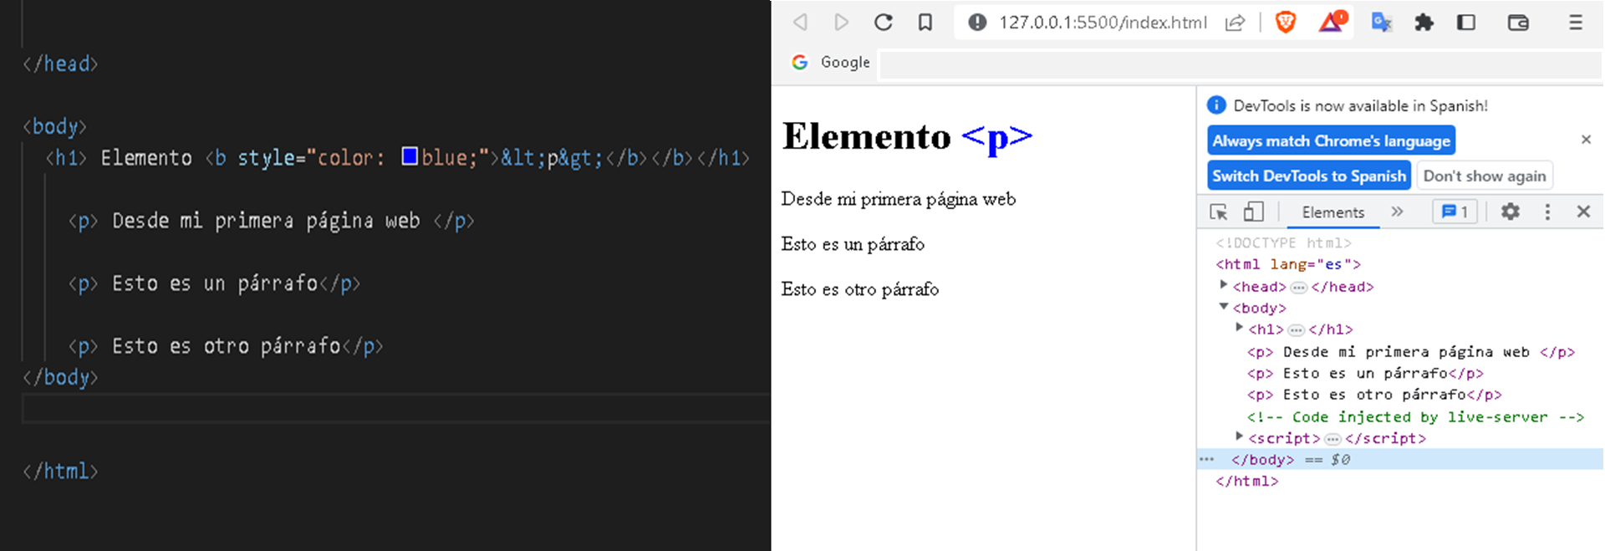Close the DevTools panel
The width and height of the screenshot is (1605, 551).
point(1583,212)
